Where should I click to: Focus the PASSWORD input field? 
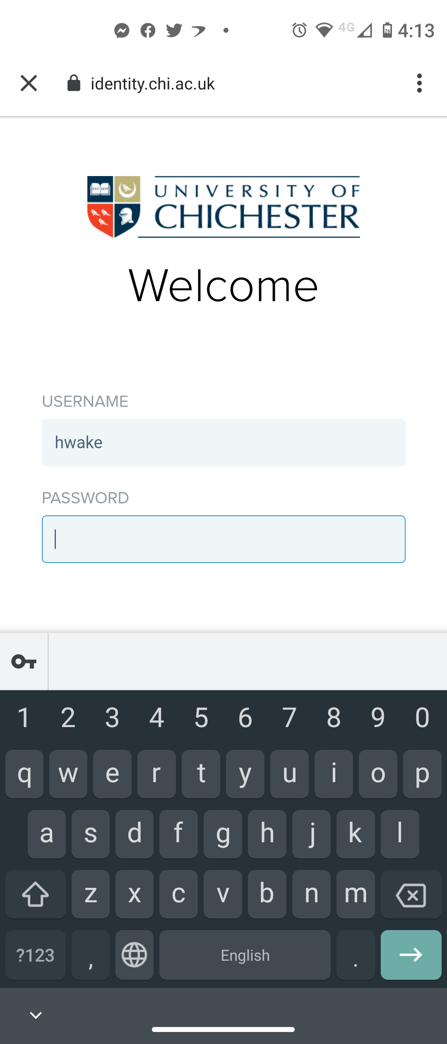pos(223,539)
